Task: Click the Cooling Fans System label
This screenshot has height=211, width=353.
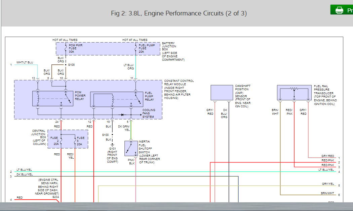Action: pos(148,113)
